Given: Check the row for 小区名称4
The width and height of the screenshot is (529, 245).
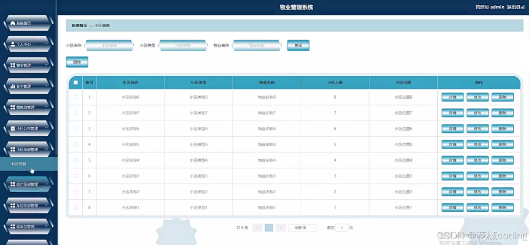Looking at the screenshot, I should pyautogui.click(x=76, y=160).
